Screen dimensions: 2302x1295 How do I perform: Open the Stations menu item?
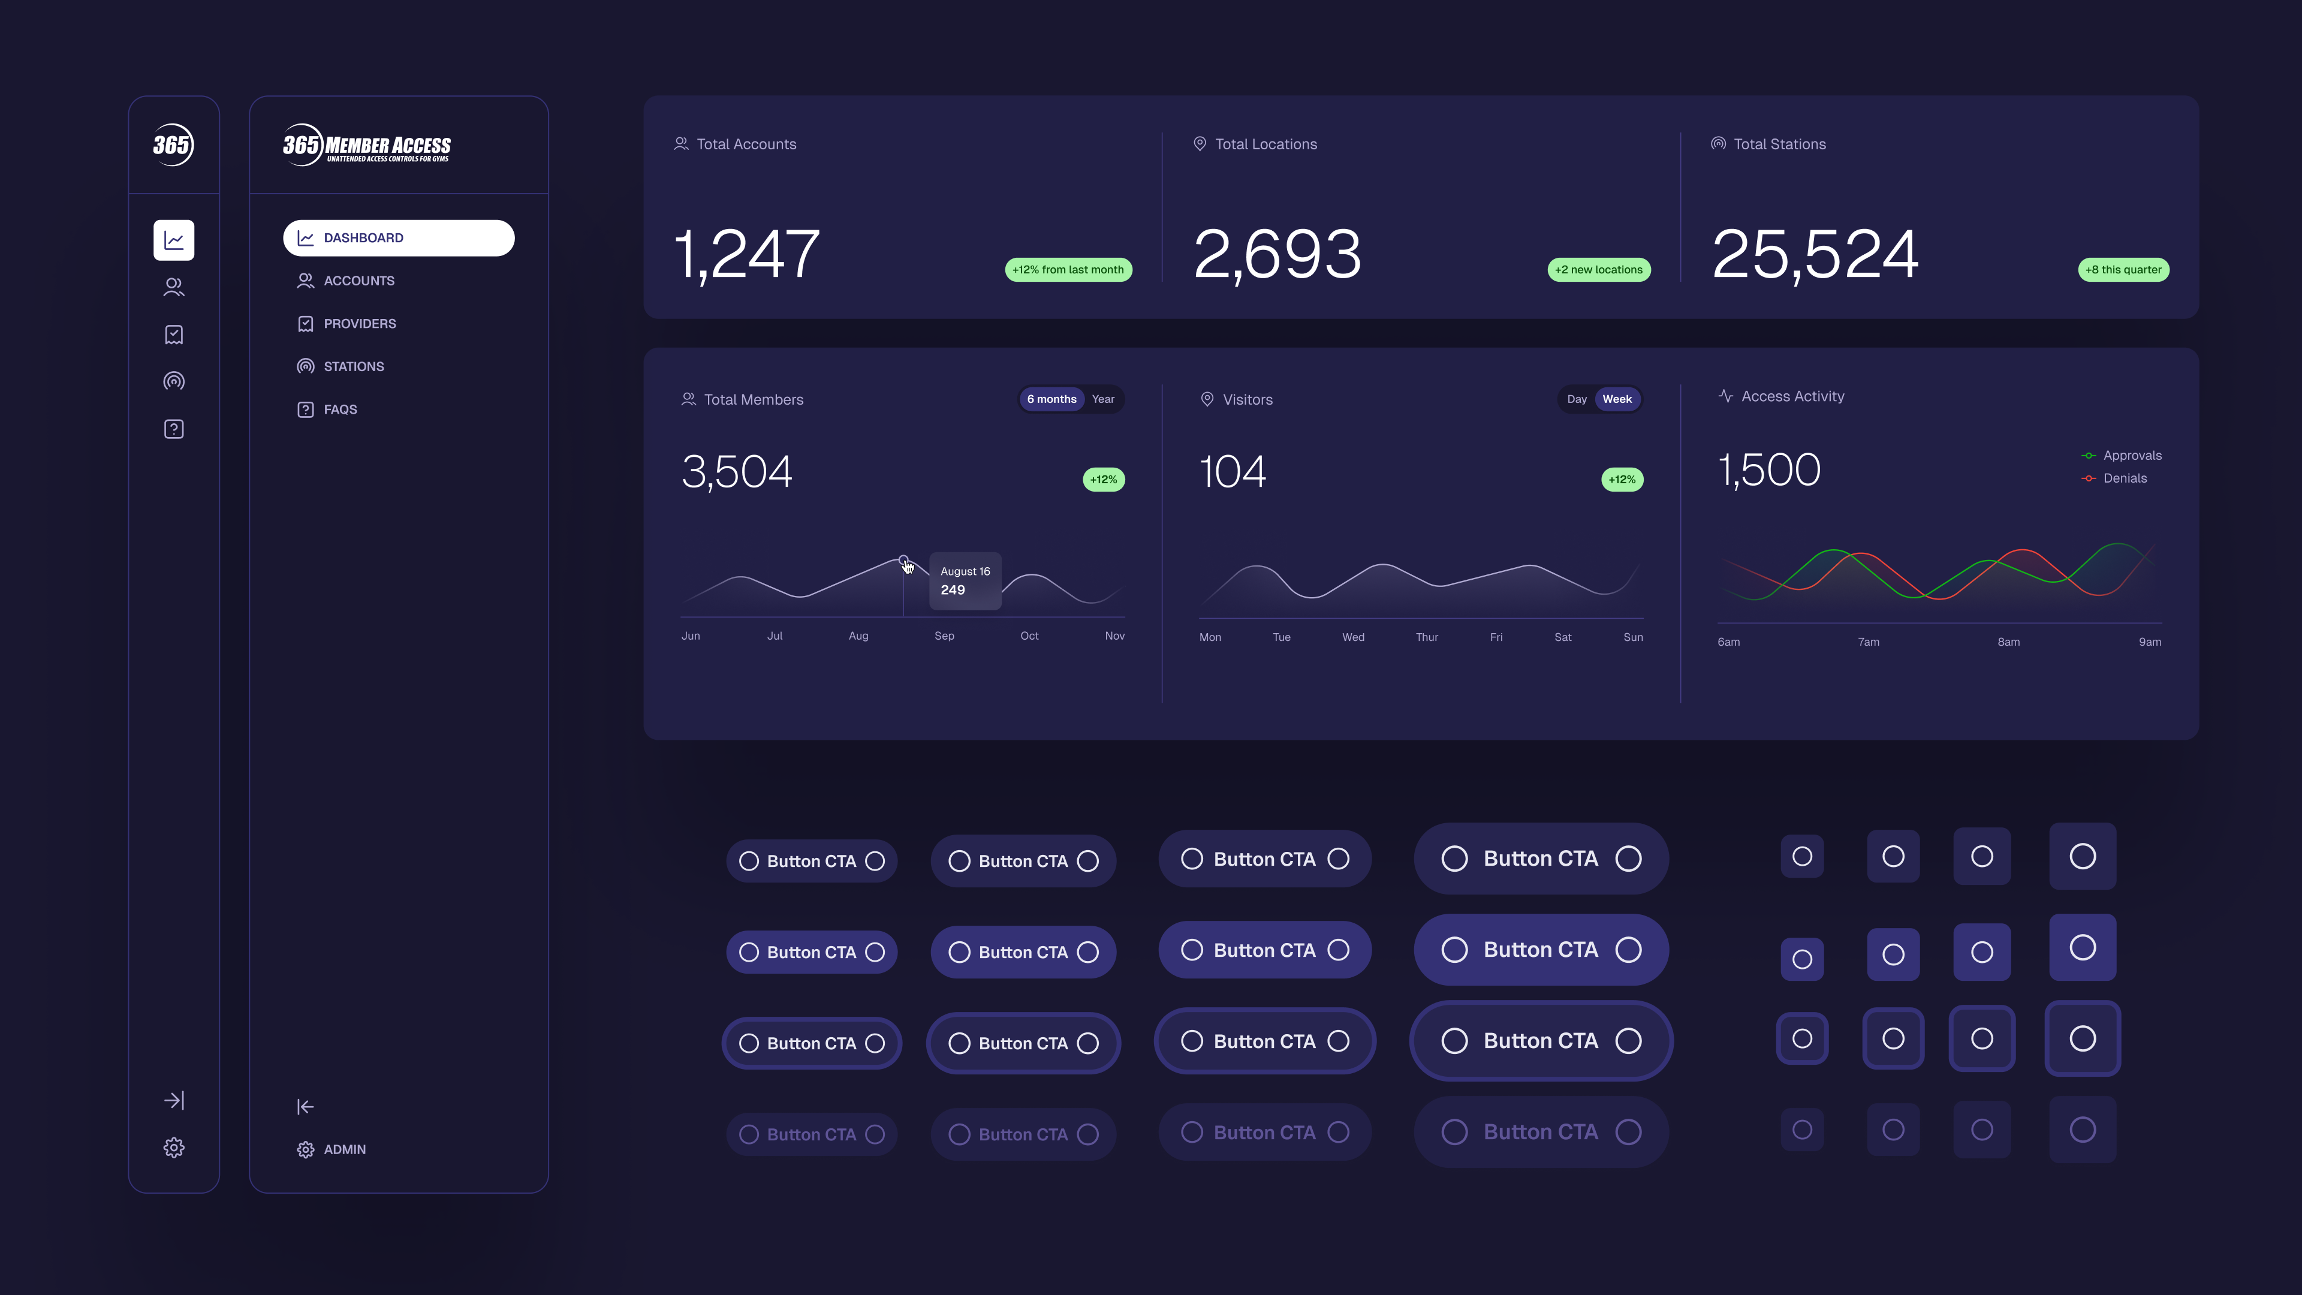[x=353, y=366]
